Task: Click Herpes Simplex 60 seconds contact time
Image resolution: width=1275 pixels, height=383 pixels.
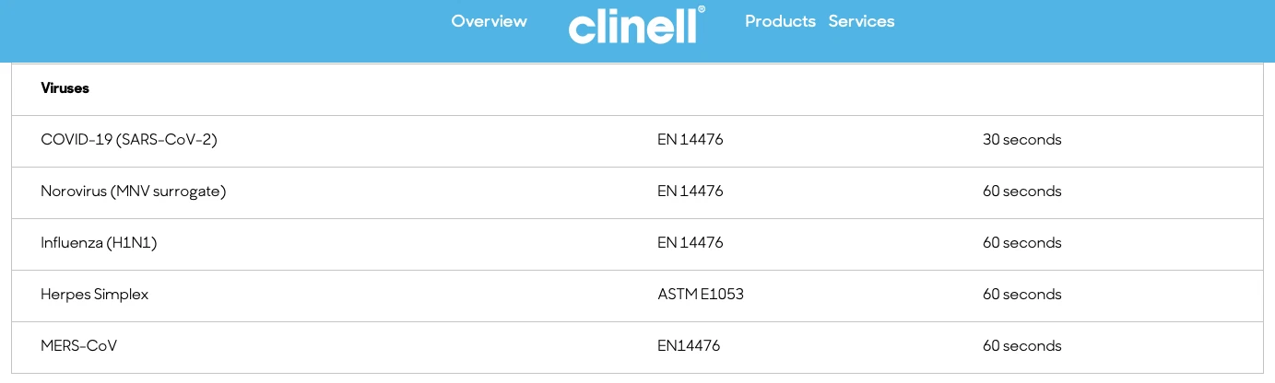Action: (x=1021, y=295)
